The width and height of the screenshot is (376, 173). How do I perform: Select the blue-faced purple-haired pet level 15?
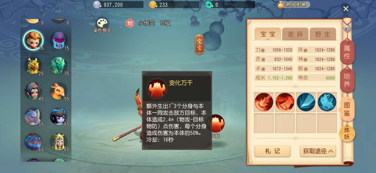(59, 40)
